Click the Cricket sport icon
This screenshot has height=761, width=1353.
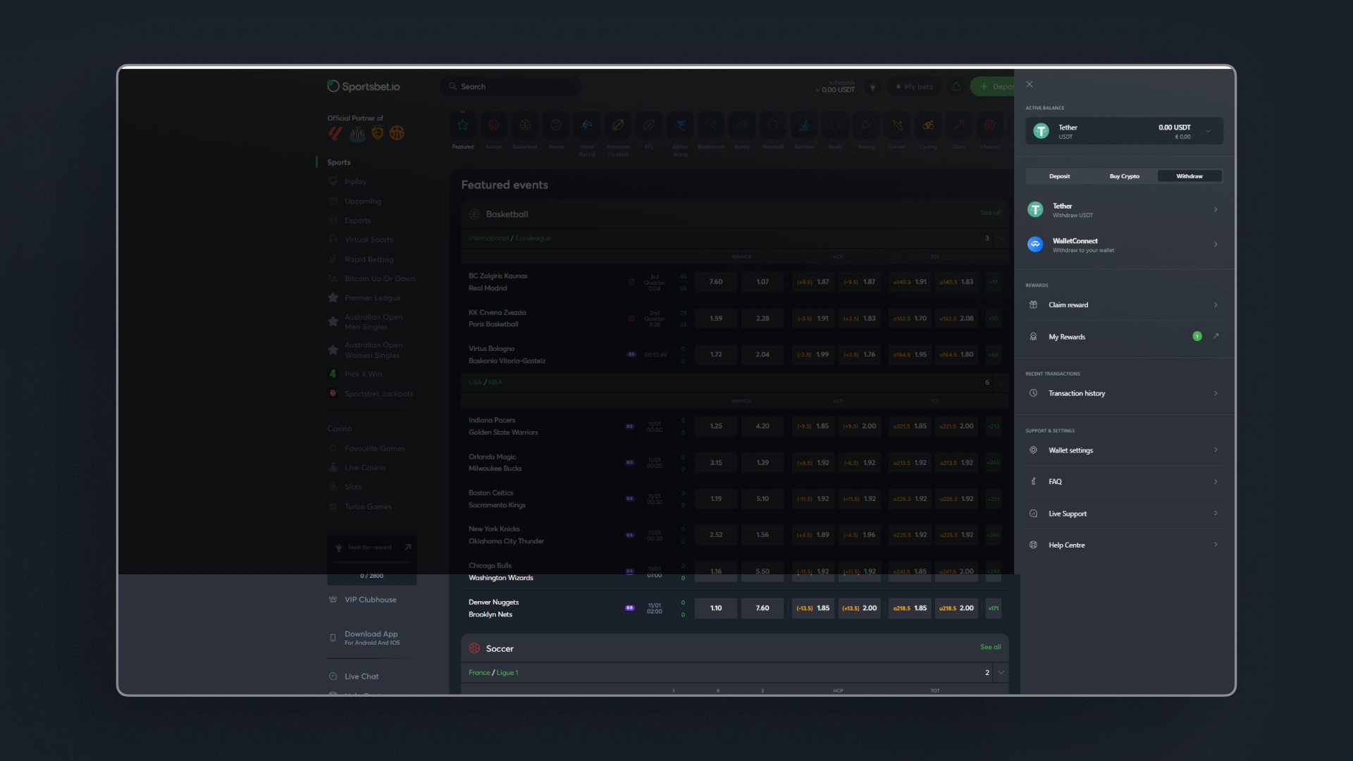click(897, 125)
